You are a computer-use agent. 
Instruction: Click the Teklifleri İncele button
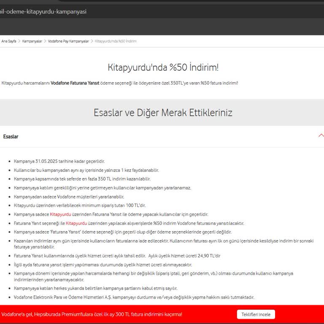coord(256,314)
